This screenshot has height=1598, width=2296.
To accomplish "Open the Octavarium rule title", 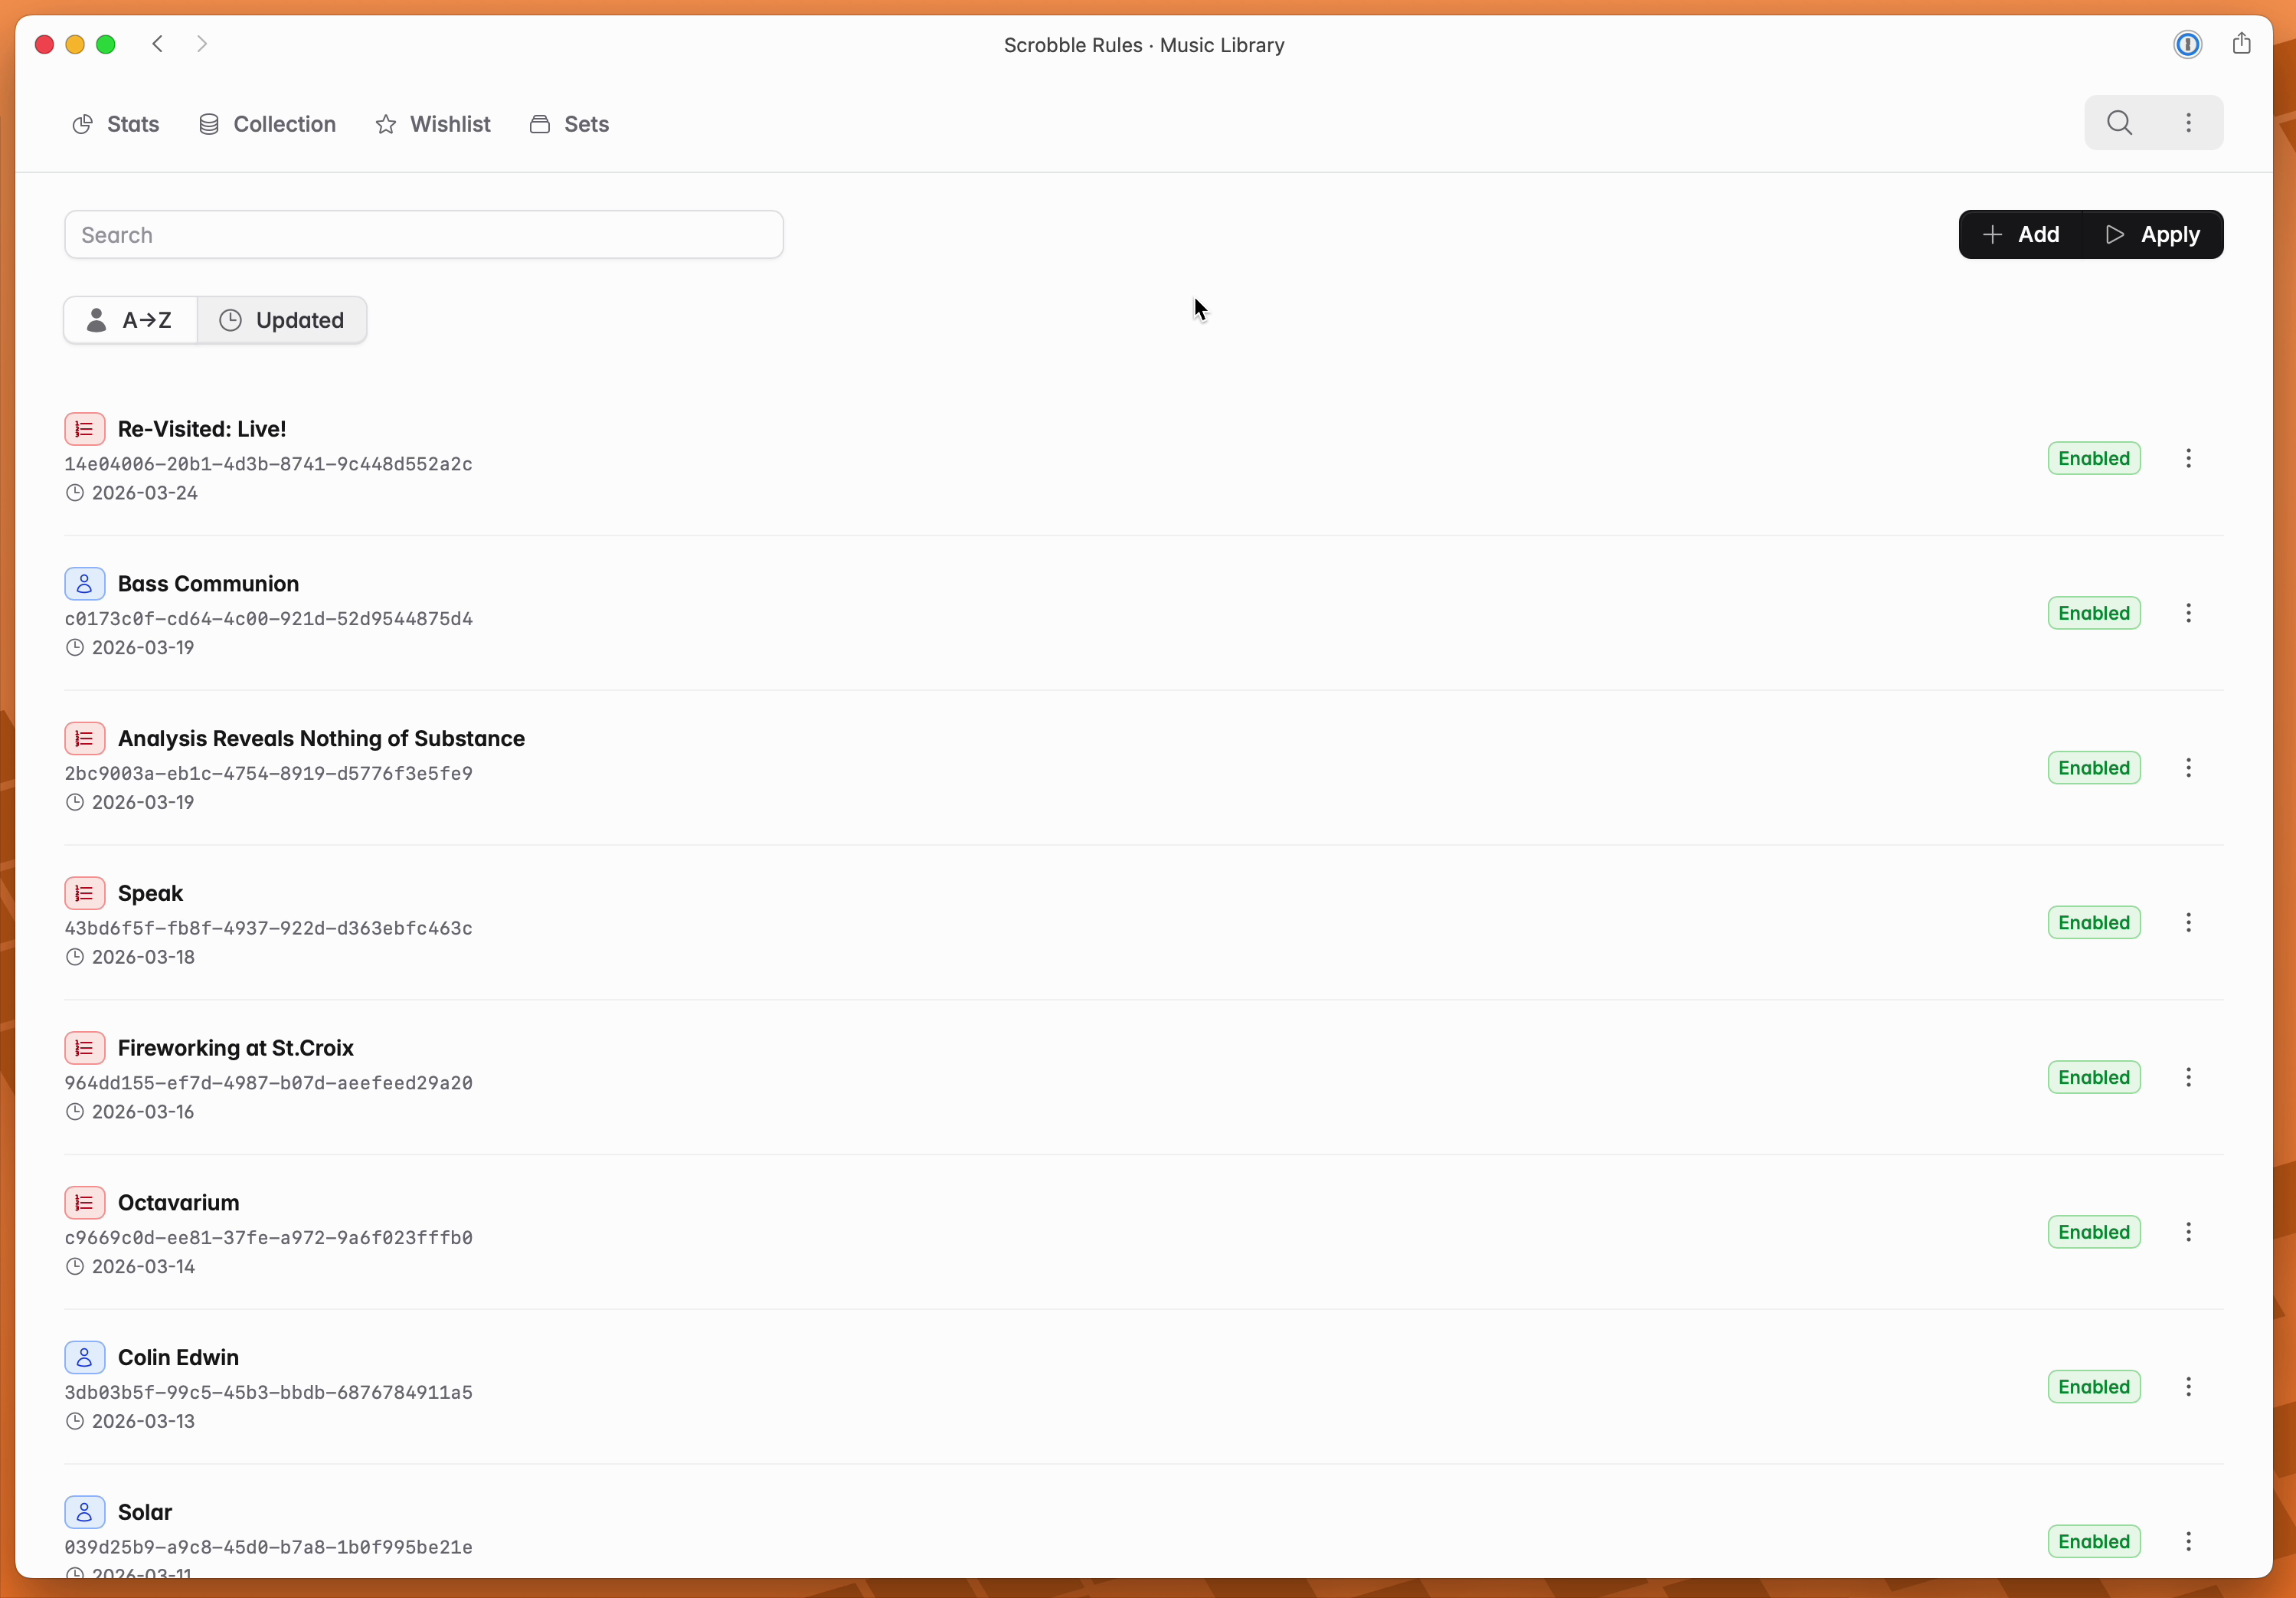I will click(178, 1203).
